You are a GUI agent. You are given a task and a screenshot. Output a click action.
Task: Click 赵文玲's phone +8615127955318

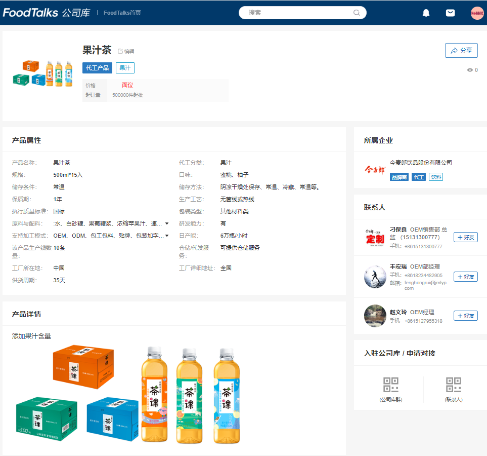(x=423, y=321)
